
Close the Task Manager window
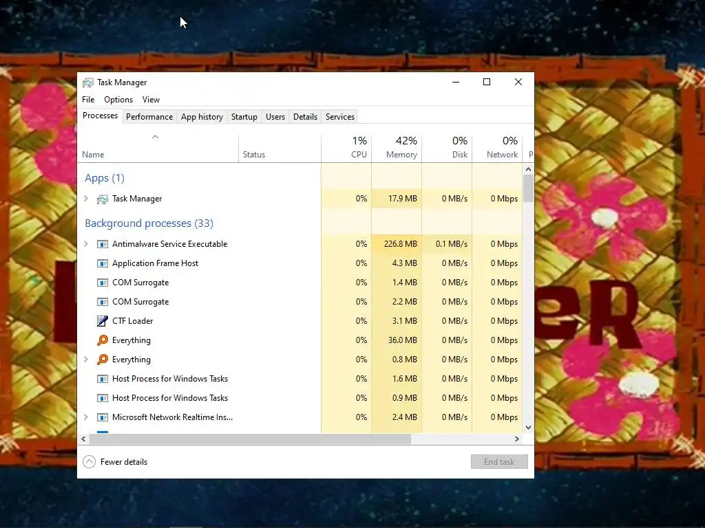tap(518, 82)
